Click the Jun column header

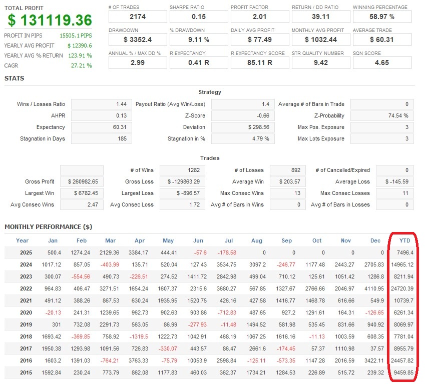point(198,240)
